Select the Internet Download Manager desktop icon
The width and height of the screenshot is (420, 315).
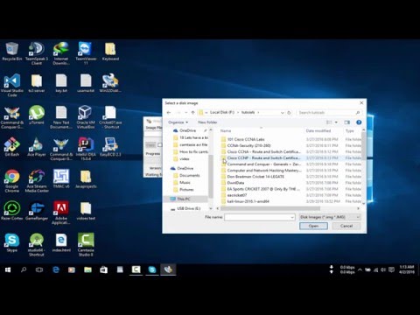[x=61, y=53]
